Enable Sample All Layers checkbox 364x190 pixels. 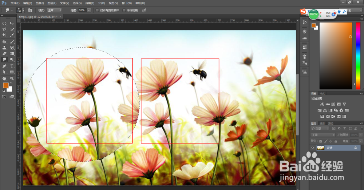coord(97,10)
